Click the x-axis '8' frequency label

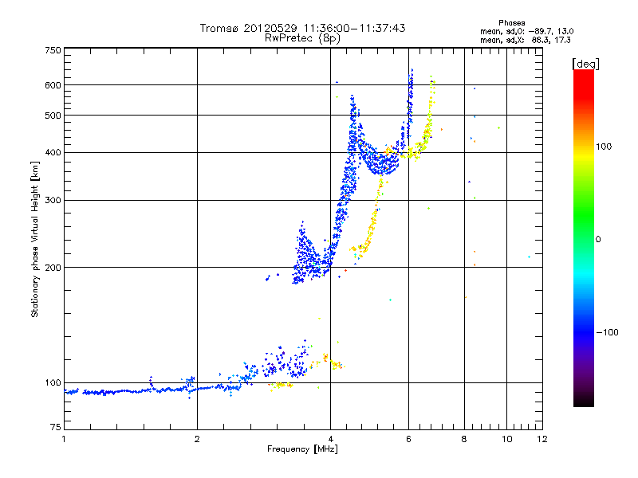pos(464,439)
